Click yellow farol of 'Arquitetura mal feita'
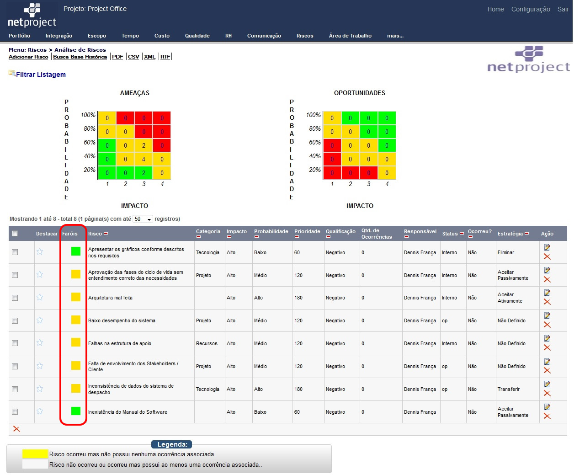 tap(76, 297)
